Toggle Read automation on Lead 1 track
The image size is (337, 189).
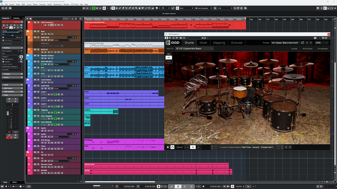55,95
